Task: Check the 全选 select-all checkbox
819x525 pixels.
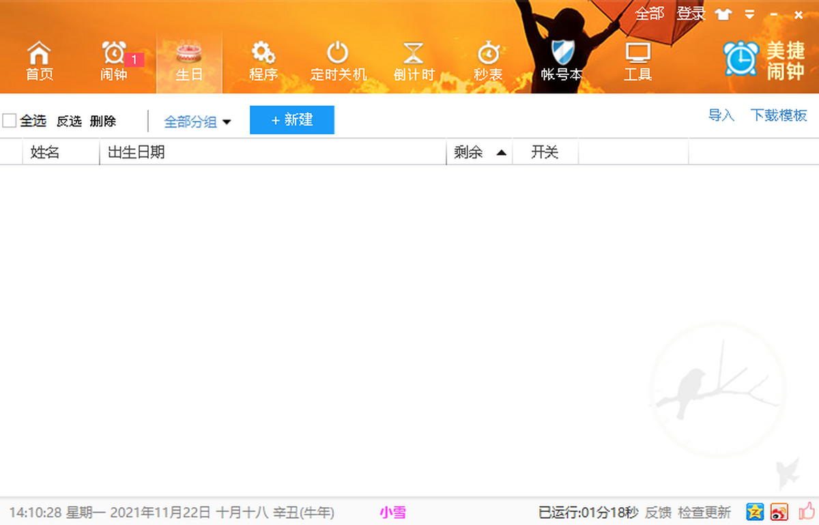Action: tap(10, 121)
